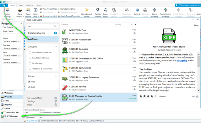Uncheck the Free pricing checkbox
This screenshot has height=123, width=201.
click(29, 82)
